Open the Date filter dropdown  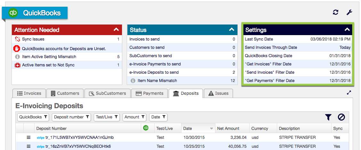(x=158, y=117)
